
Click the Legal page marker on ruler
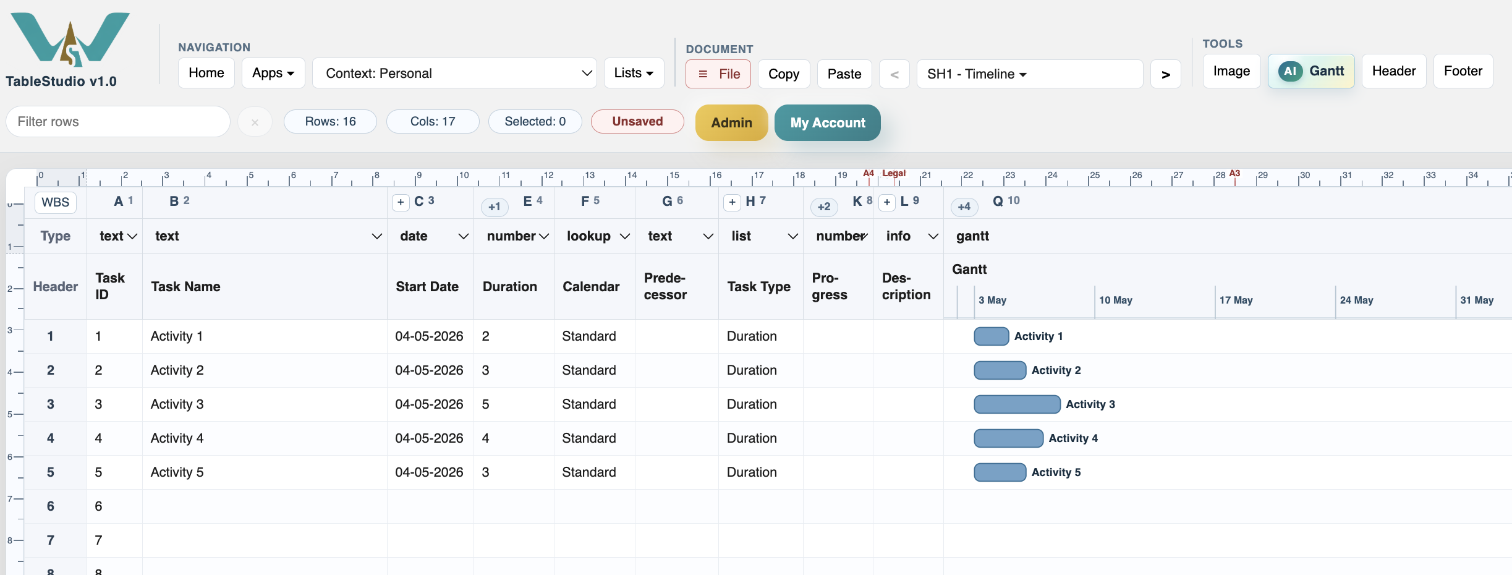(x=894, y=174)
